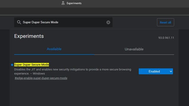Open the #edge-enable-super-duper-secure-mode link

point(41,78)
